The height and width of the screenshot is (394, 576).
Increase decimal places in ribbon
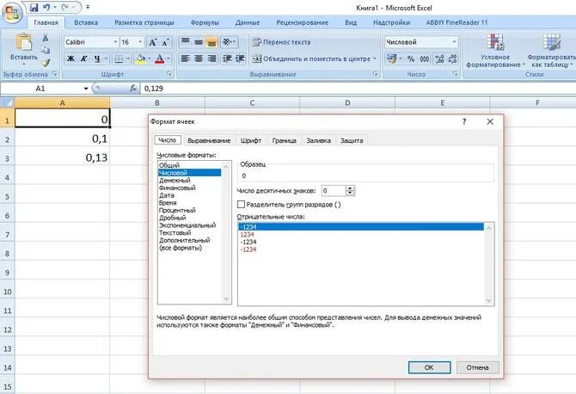439,58
